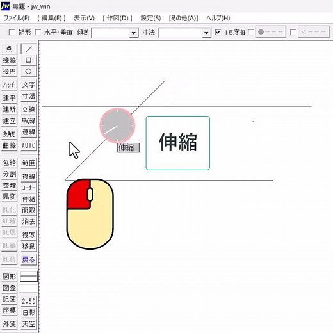The image size is (333, 333).
Task: Select the 消去 erase tool
Action: point(29,222)
